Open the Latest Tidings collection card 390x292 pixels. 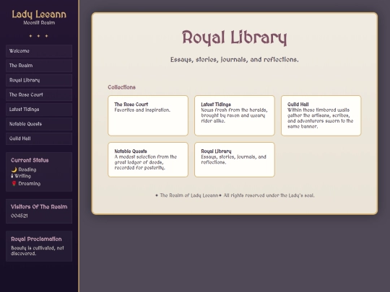pos(235,115)
